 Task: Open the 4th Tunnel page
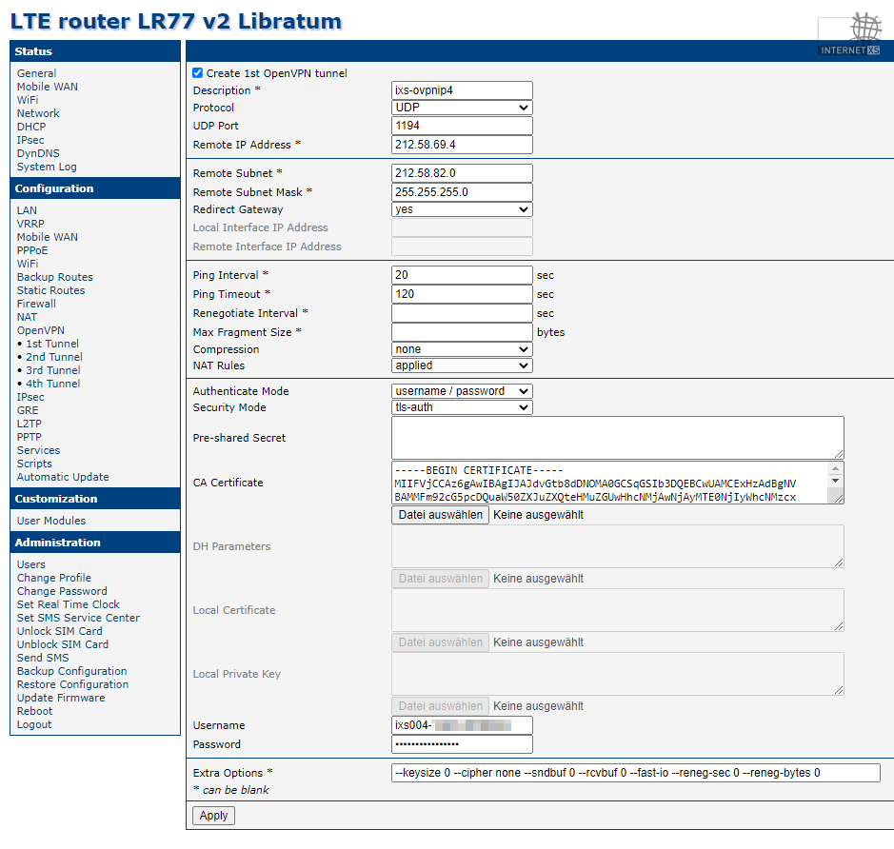(x=53, y=384)
